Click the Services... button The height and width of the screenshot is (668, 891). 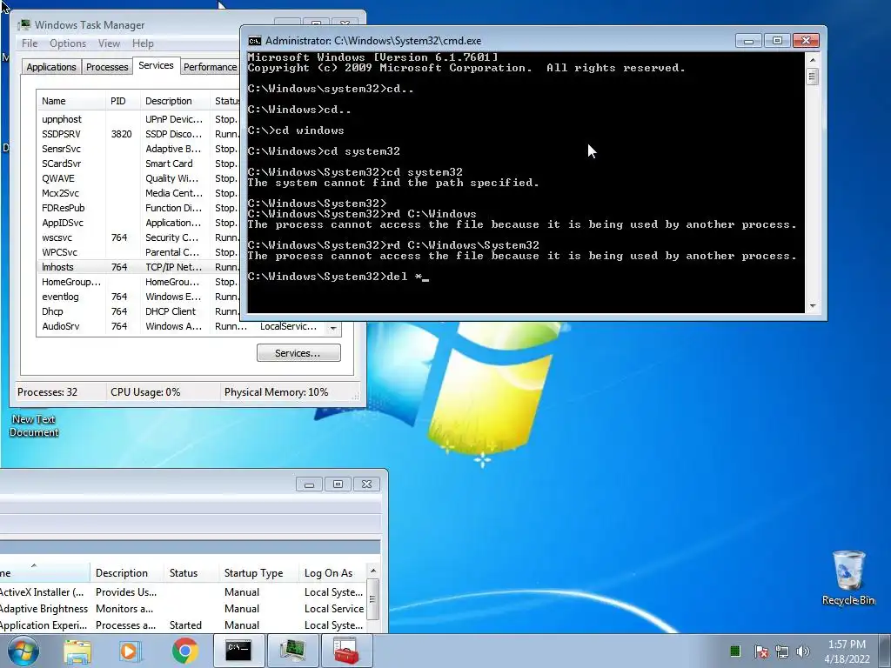[x=298, y=353]
